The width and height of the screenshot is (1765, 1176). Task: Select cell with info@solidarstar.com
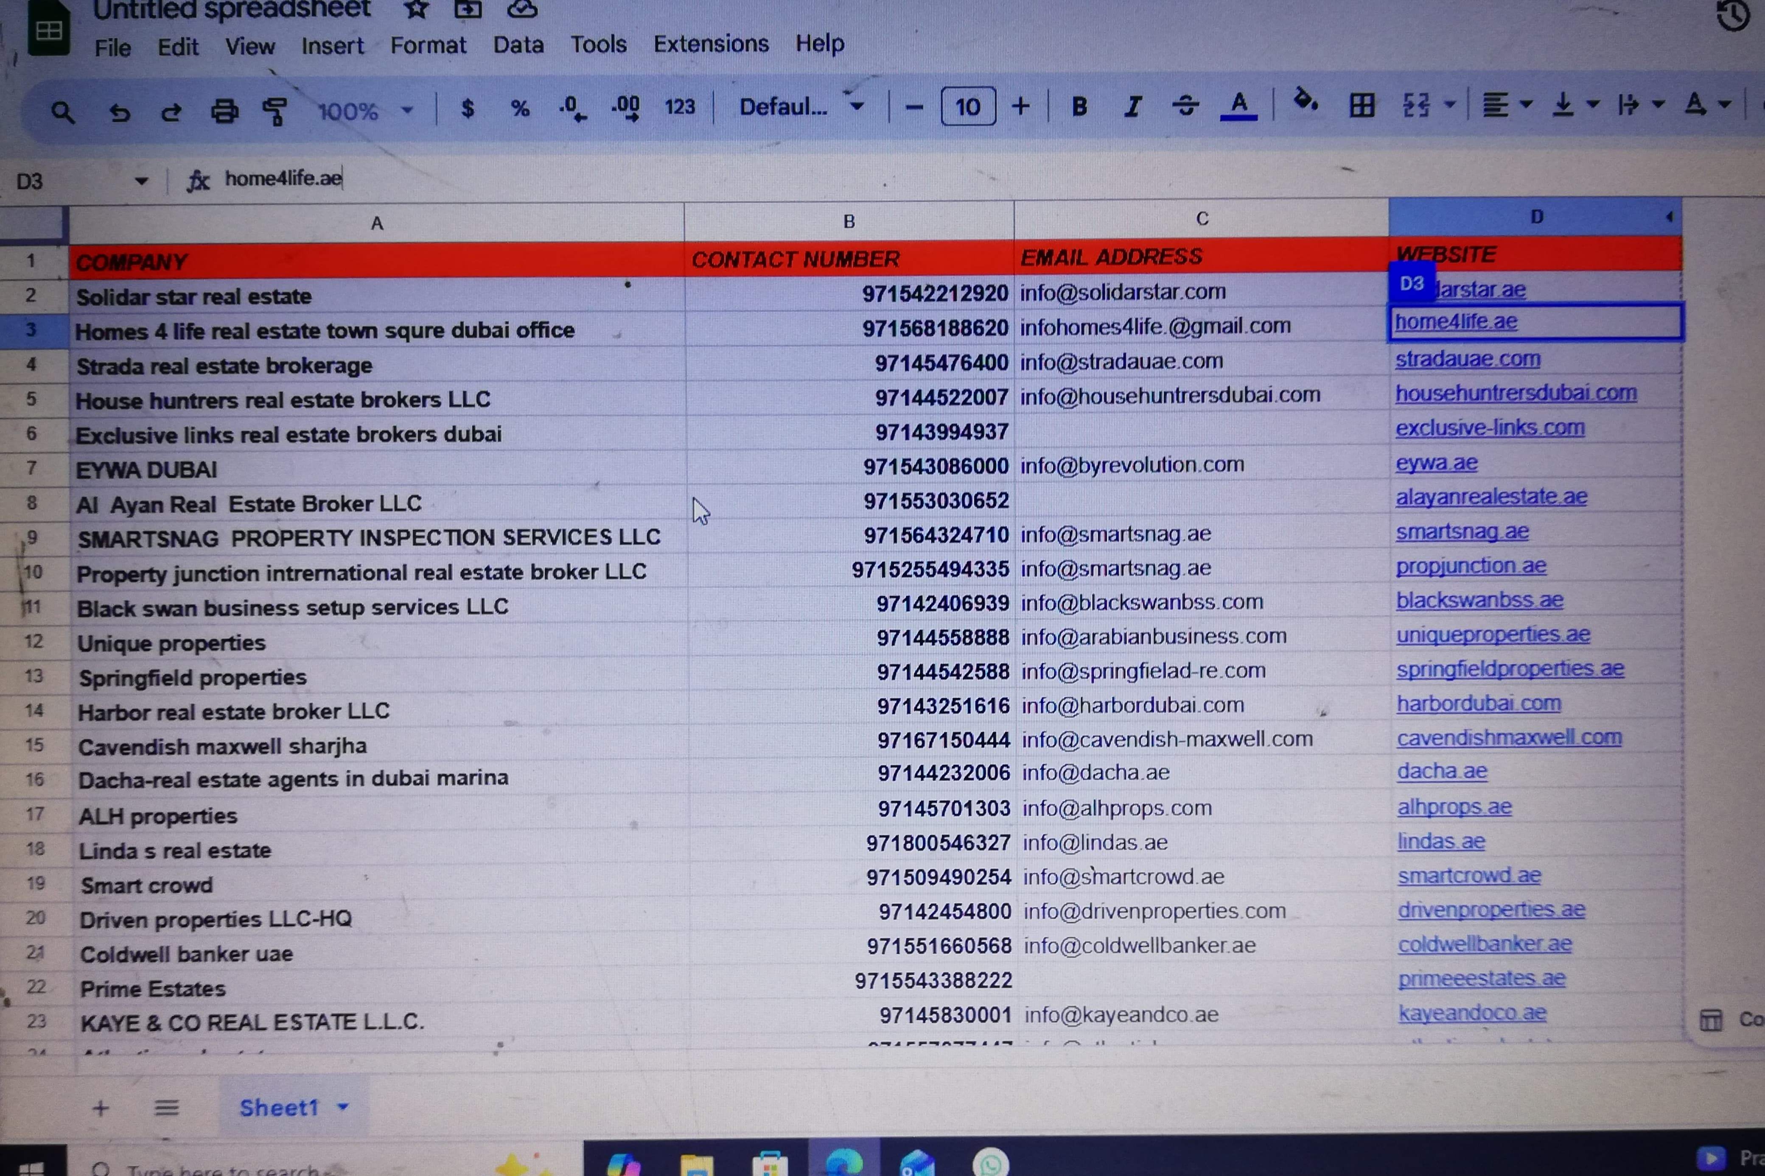click(1201, 292)
